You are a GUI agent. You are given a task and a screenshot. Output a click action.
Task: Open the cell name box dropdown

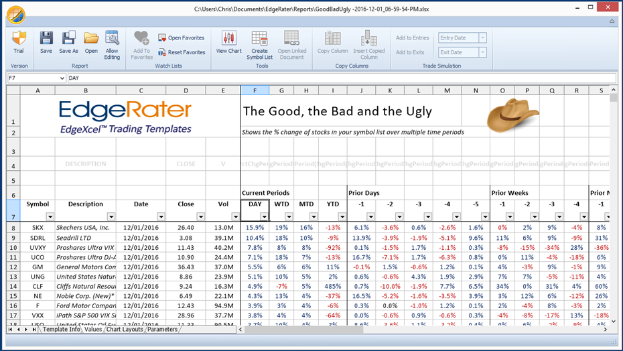click(x=62, y=78)
